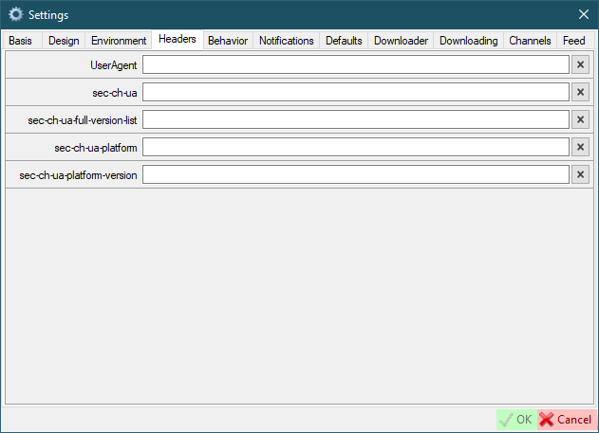Clear the sec-ch-ua field with X icon

click(x=581, y=92)
